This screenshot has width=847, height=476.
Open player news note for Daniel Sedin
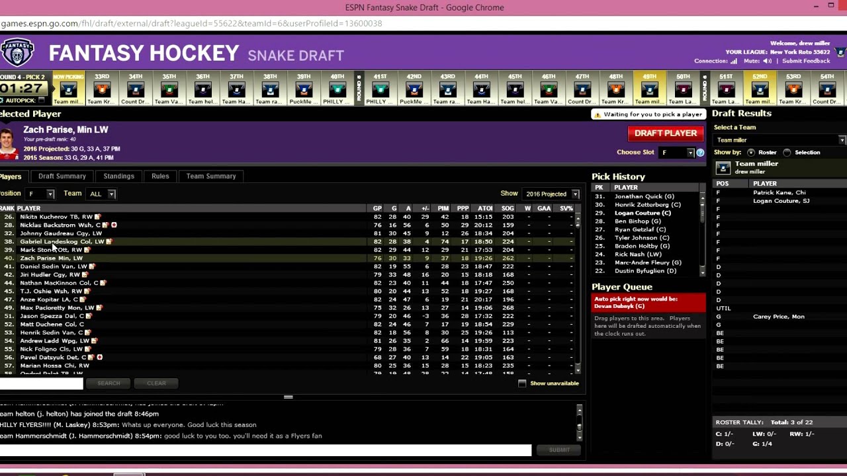(x=92, y=266)
